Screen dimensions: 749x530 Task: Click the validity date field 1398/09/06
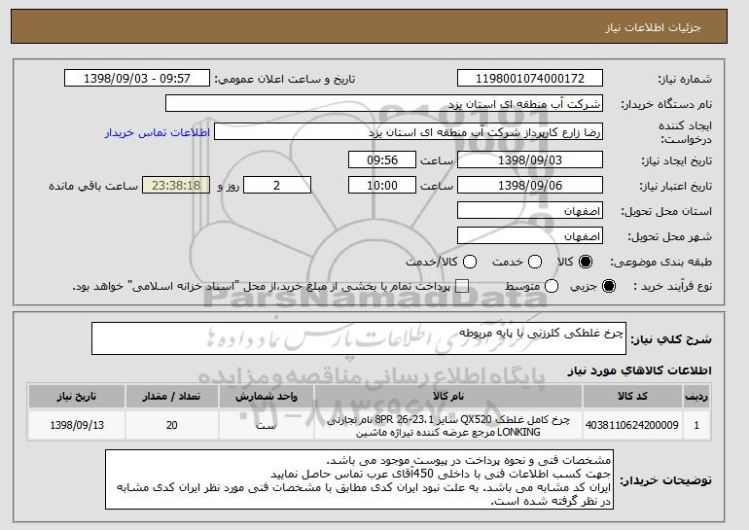530,186
